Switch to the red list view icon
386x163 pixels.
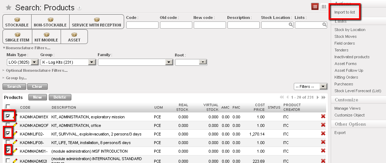click(x=315, y=6)
